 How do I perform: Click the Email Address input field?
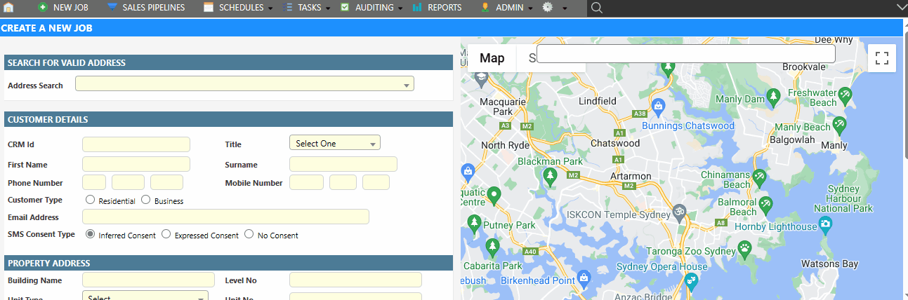[225, 217]
